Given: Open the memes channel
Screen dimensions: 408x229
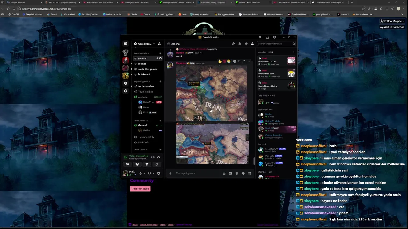Looking at the screenshot, I should pos(148,64).
